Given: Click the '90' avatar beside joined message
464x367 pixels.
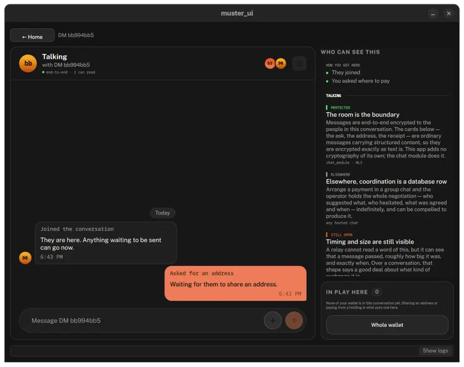Looking at the screenshot, I should [x=25, y=258].
